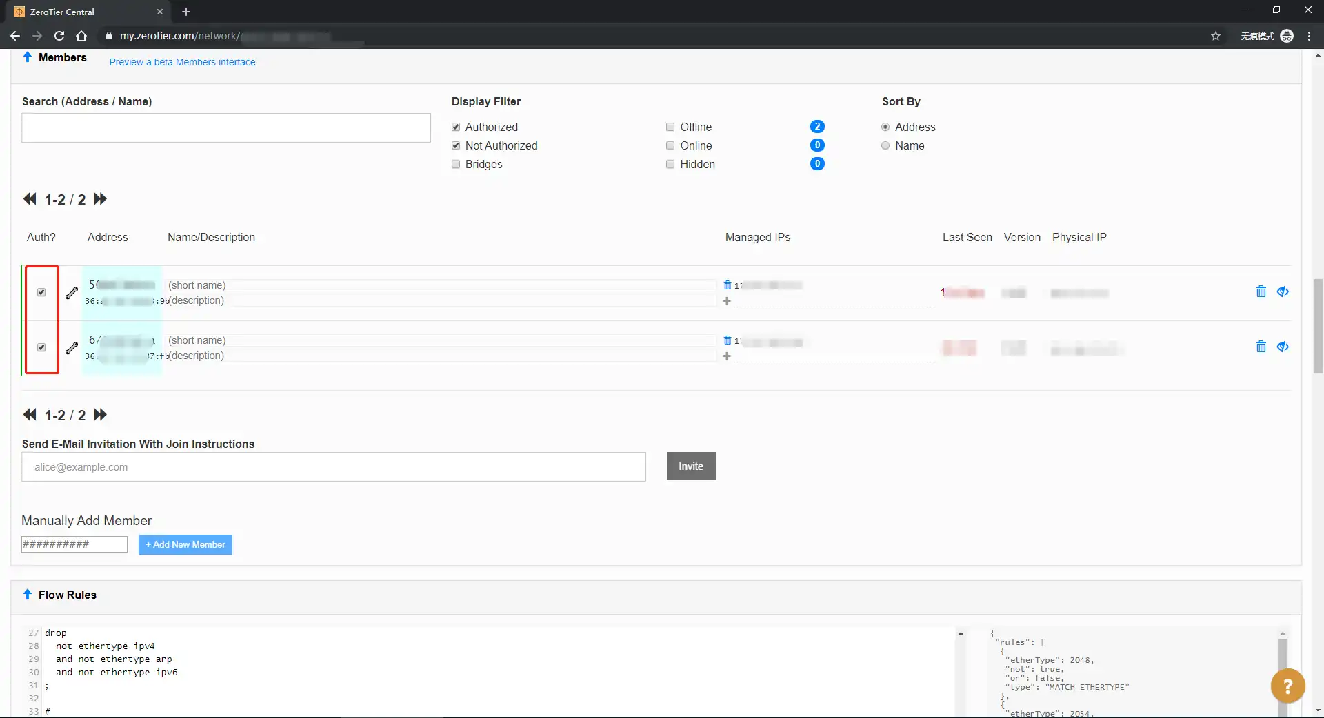Bookmark this page with star icon
This screenshot has height=718, width=1324.
(1216, 36)
